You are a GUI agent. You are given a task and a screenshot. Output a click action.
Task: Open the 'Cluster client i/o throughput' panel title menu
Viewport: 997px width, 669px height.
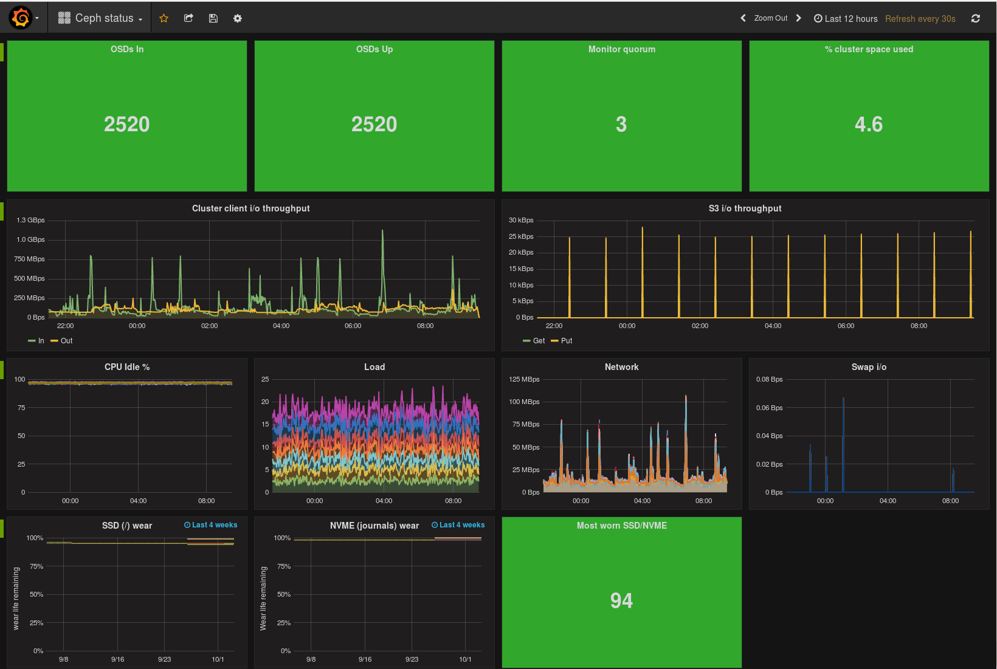[x=250, y=208]
